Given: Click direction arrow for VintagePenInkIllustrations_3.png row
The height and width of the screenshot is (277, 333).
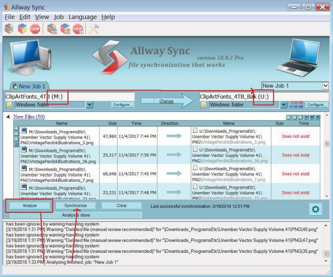Looking at the screenshot, I should point(174,136).
